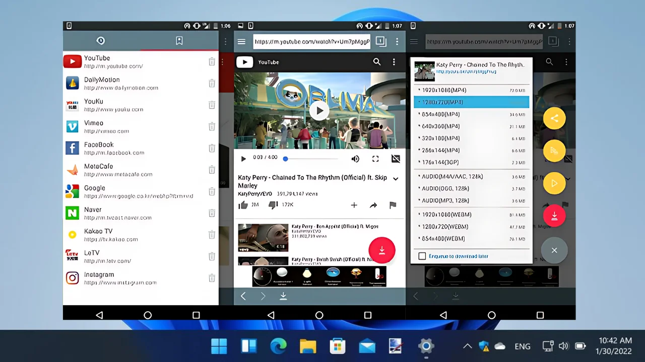Check the enqueue to download later box
The width and height of the screenshot is (645, 362).
(422, 256)
